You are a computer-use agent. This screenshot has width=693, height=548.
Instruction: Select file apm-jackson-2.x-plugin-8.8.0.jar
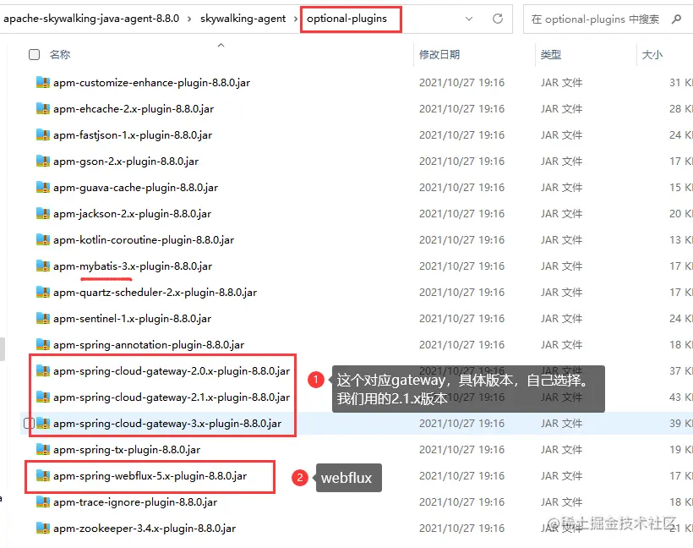[x=132, y=214]
